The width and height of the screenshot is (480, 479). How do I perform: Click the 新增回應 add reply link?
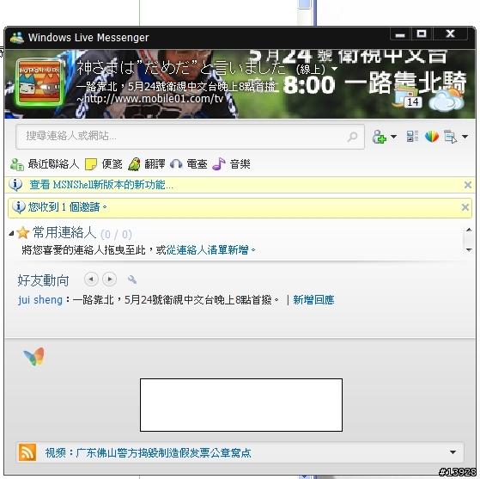(313, 299)
